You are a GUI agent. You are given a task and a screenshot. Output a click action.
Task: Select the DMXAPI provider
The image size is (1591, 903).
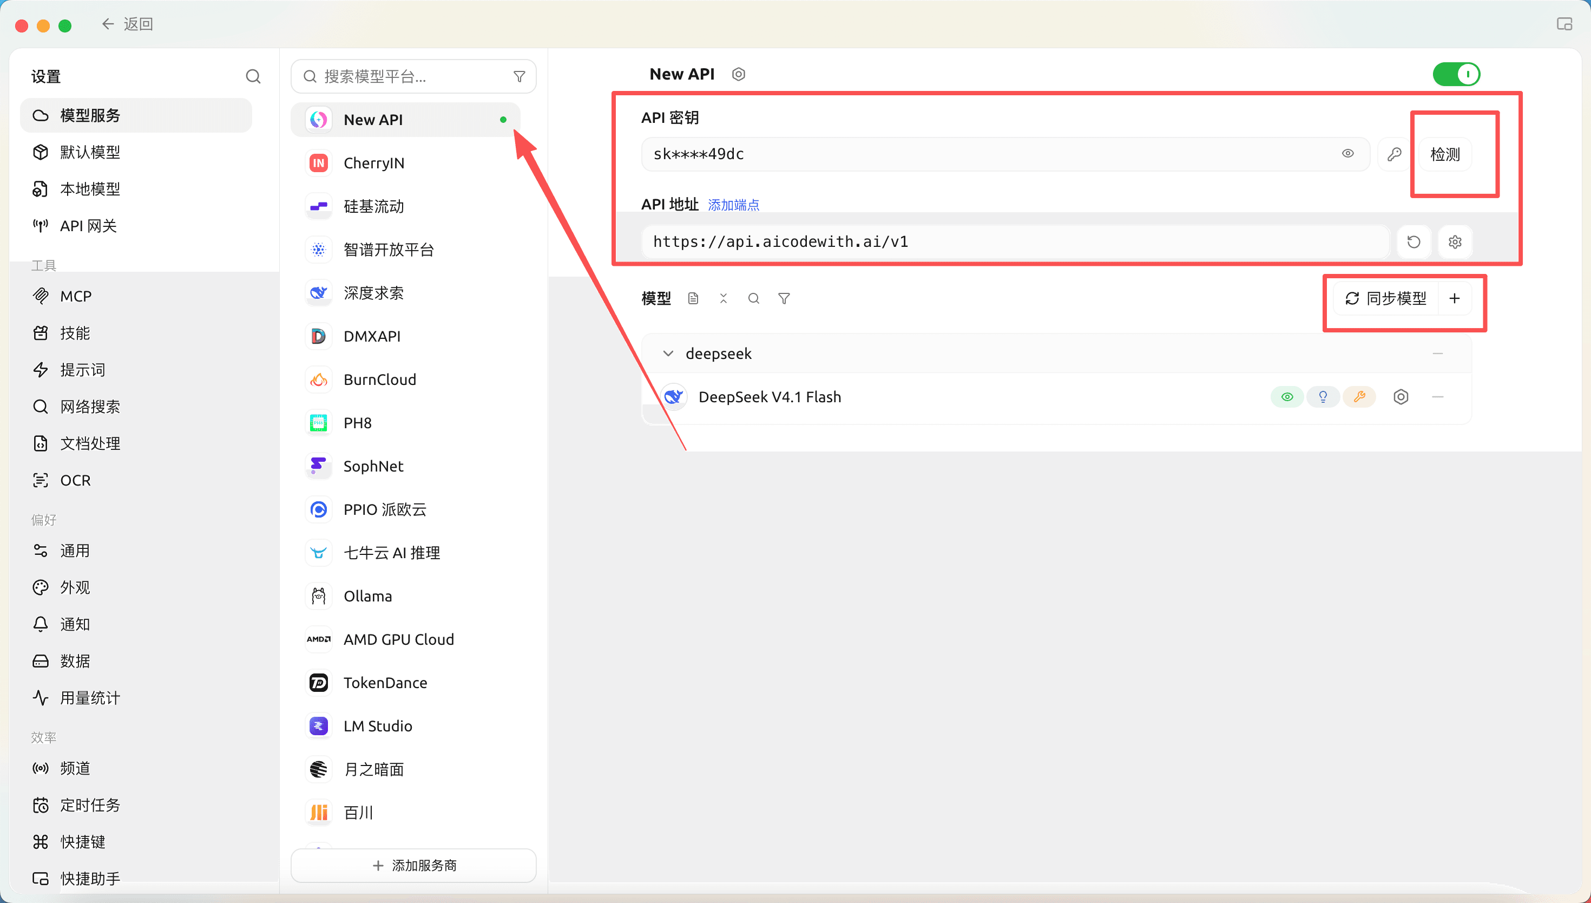405,336
